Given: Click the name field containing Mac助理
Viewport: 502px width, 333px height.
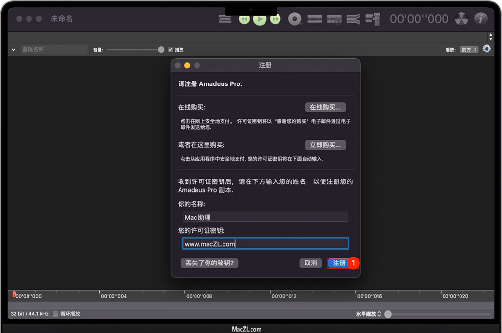Looking at the screenshot, I should point(265,217).
